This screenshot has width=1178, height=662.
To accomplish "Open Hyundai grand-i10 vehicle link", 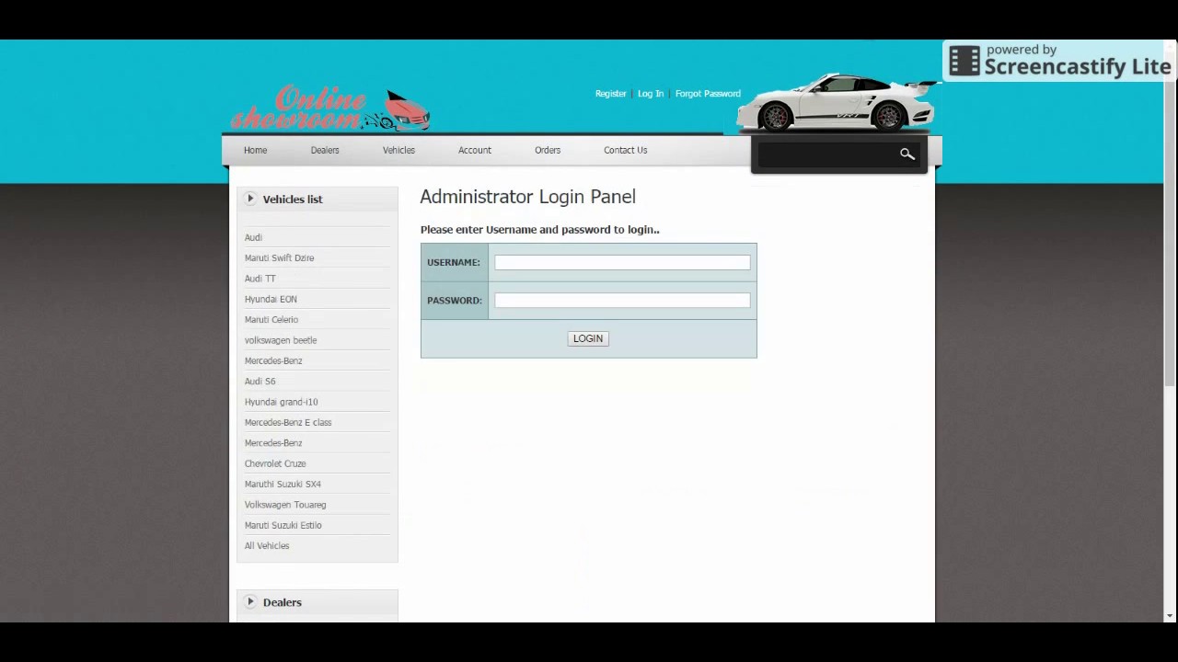I will pos(281,402).
